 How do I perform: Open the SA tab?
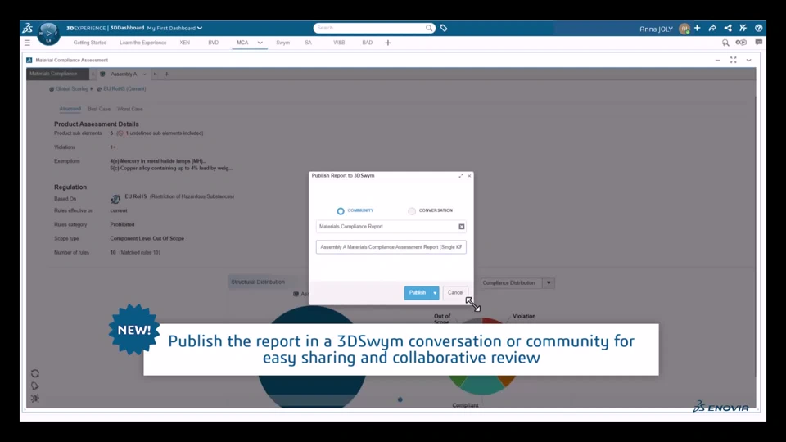[x=309, y=43]
